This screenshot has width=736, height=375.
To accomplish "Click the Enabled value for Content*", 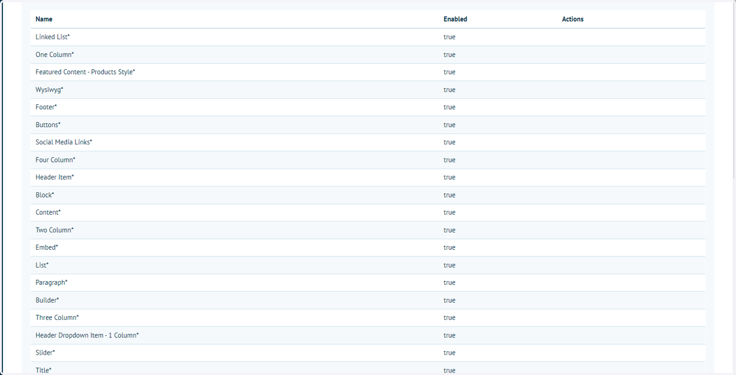I will (450, 212).
